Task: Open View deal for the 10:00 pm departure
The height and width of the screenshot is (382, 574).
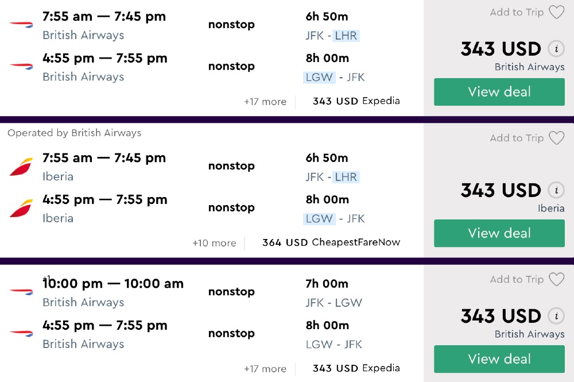Action: [x=499, y=359]
